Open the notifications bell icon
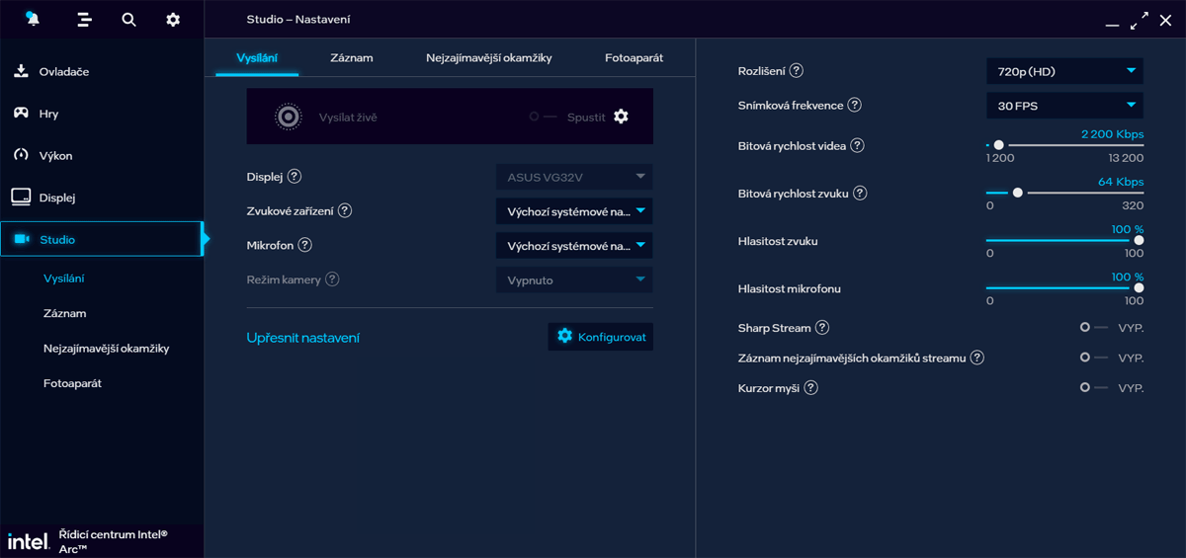This screenshot has width=1186, height=558. click(32, 19)
